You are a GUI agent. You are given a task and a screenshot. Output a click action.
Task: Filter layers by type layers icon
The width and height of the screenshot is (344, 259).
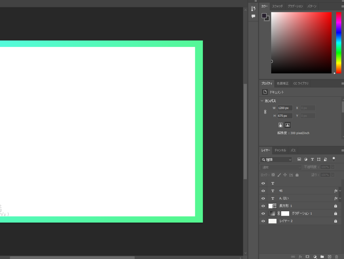point(312,159)
